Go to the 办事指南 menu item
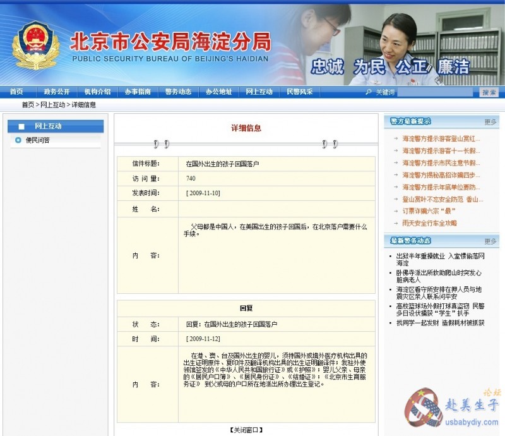Image resolution: width=505 pixels, height=436 pixels. [138, 92]
